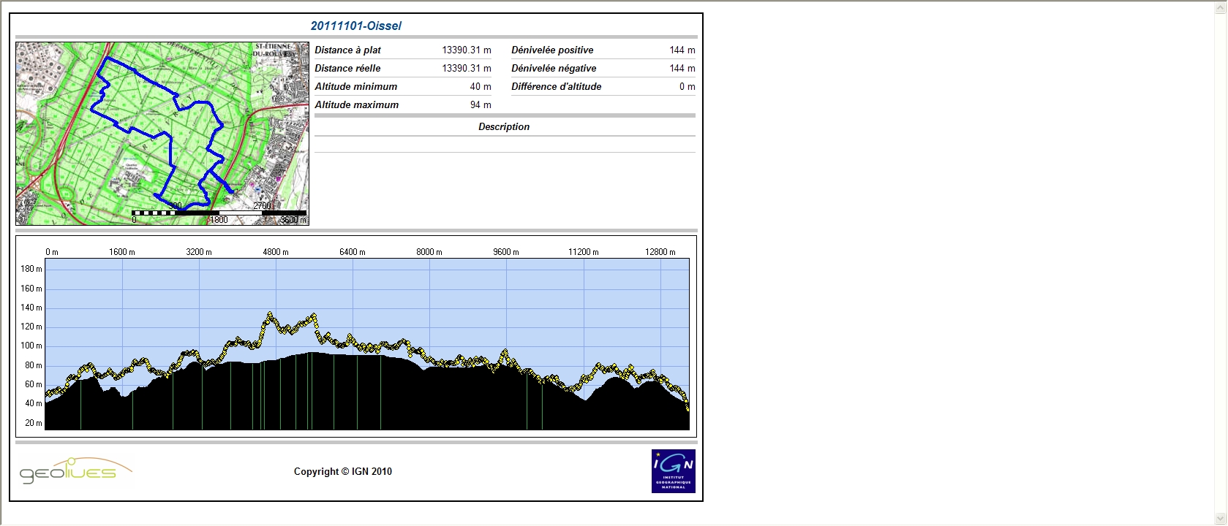Click the Dénivelée négative label

(554, 68)
